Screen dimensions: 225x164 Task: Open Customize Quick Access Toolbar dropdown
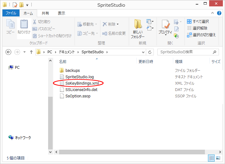pyautogui.click(x=27, y=5)
